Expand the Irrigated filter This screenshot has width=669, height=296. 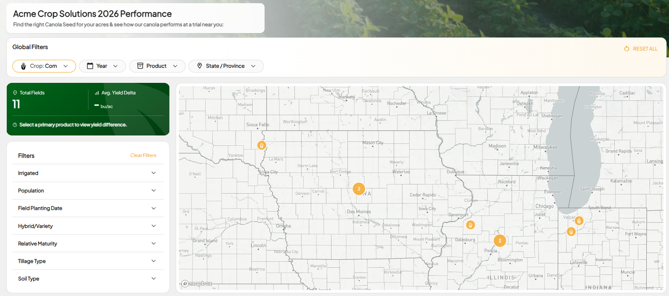click(88, 173)
